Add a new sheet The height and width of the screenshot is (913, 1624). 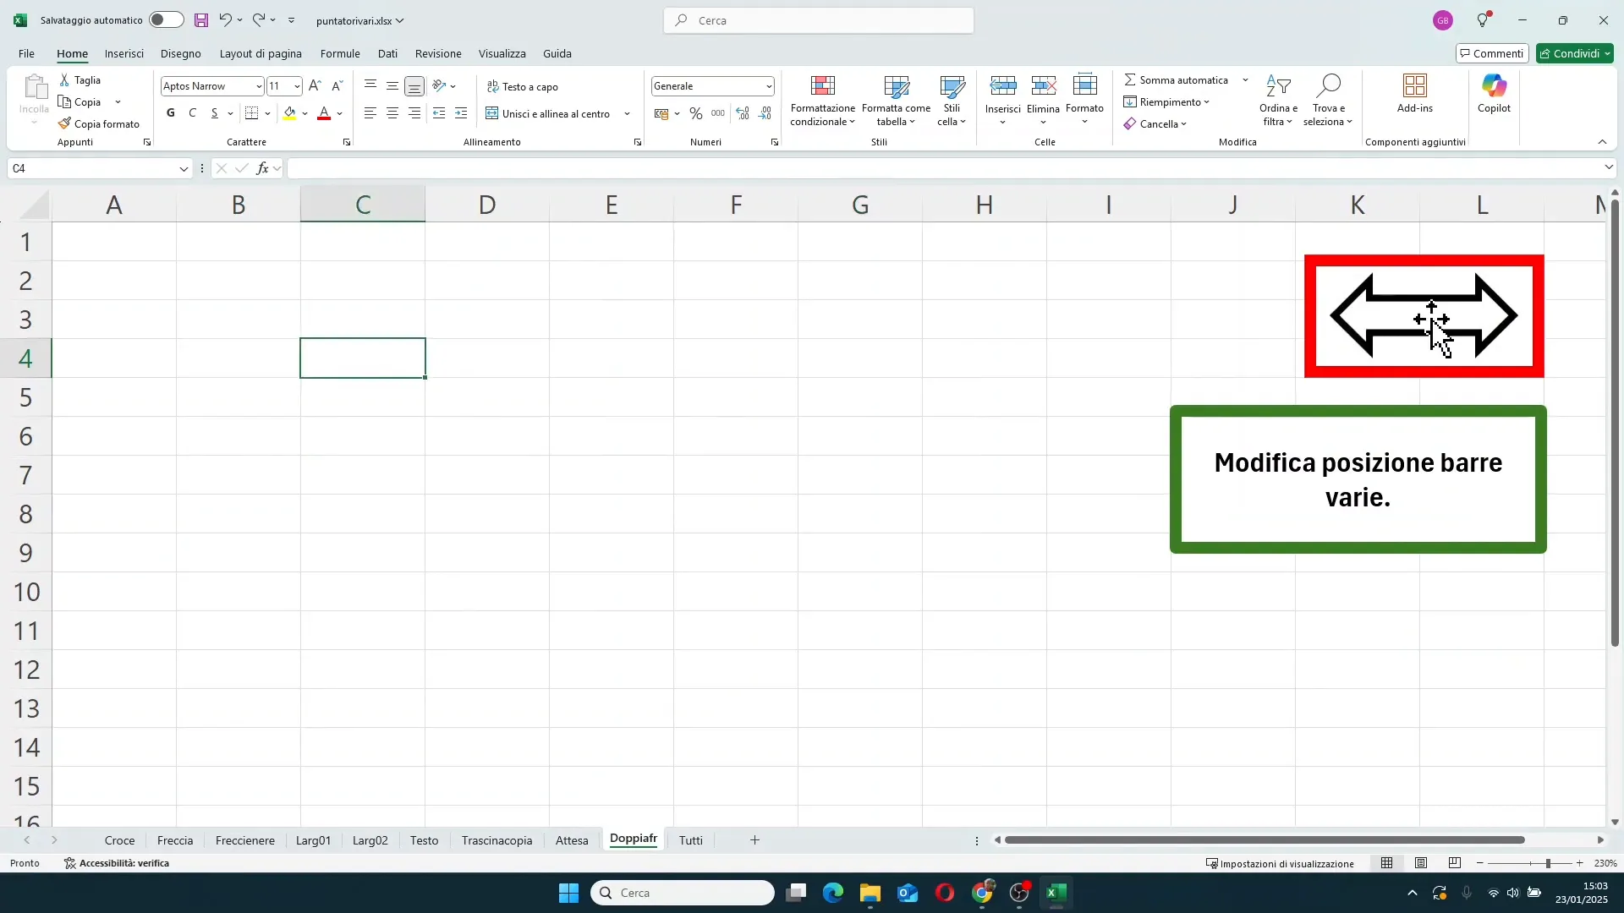tap(754, 840)
